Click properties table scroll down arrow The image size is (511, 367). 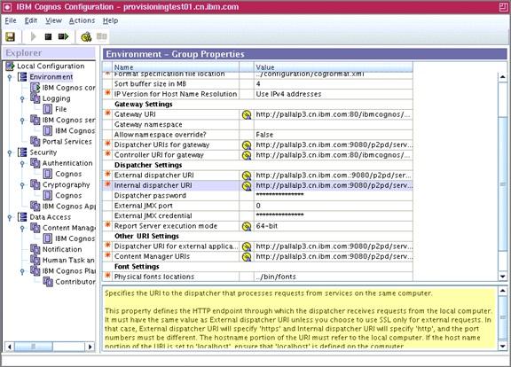pos(502,277)
